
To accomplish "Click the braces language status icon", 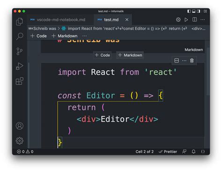I will (x=203, y=151).
